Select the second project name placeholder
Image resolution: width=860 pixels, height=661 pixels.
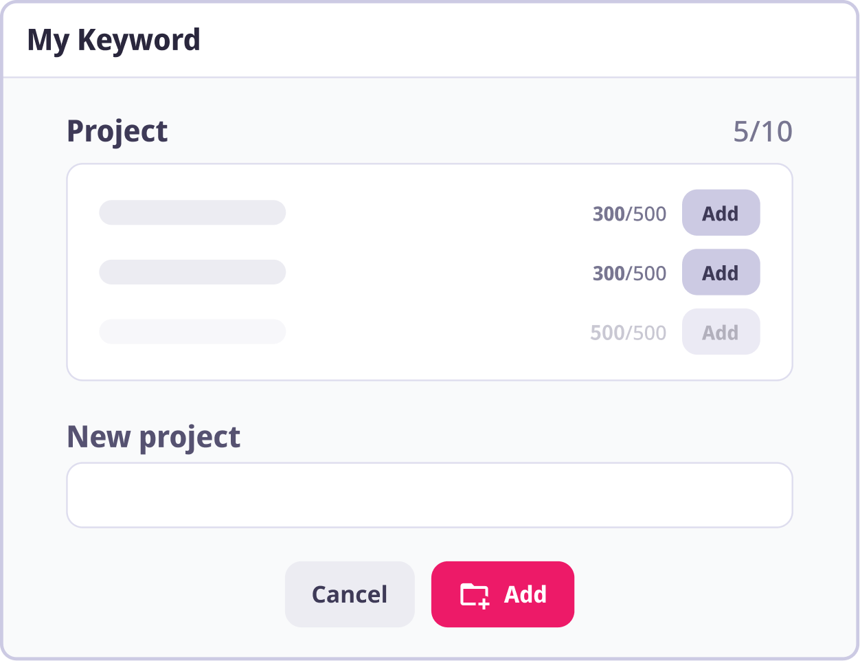click(192, 273)
